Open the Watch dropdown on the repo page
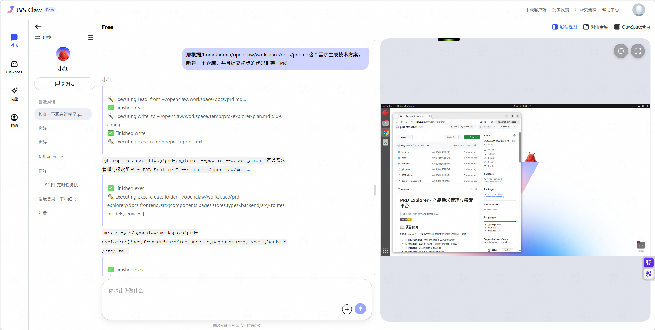Screen dimensions: 655x330 pyautogui.click(x=468, y=127)
